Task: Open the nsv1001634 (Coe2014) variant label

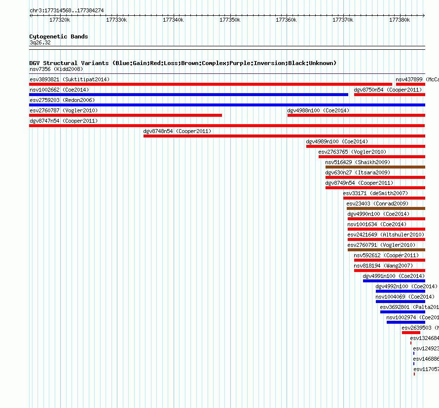Action: coord(377,224)
